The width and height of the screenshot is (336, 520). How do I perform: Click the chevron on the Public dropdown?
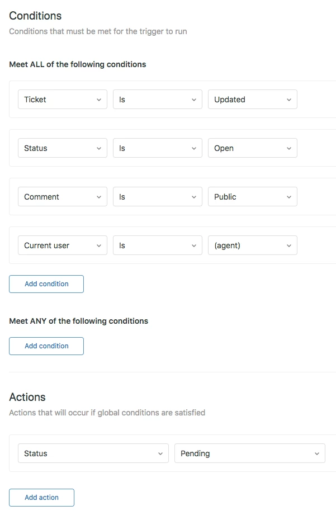[289, 197]
